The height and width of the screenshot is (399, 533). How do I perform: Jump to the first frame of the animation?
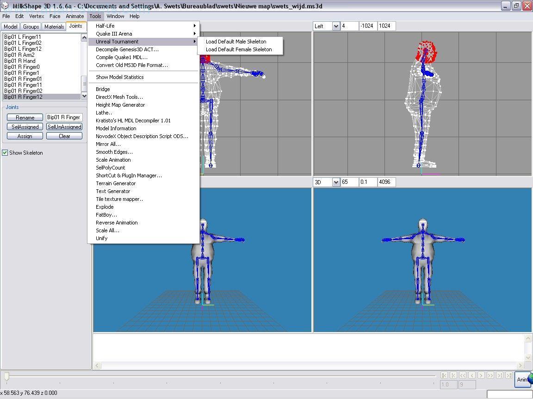444,375
